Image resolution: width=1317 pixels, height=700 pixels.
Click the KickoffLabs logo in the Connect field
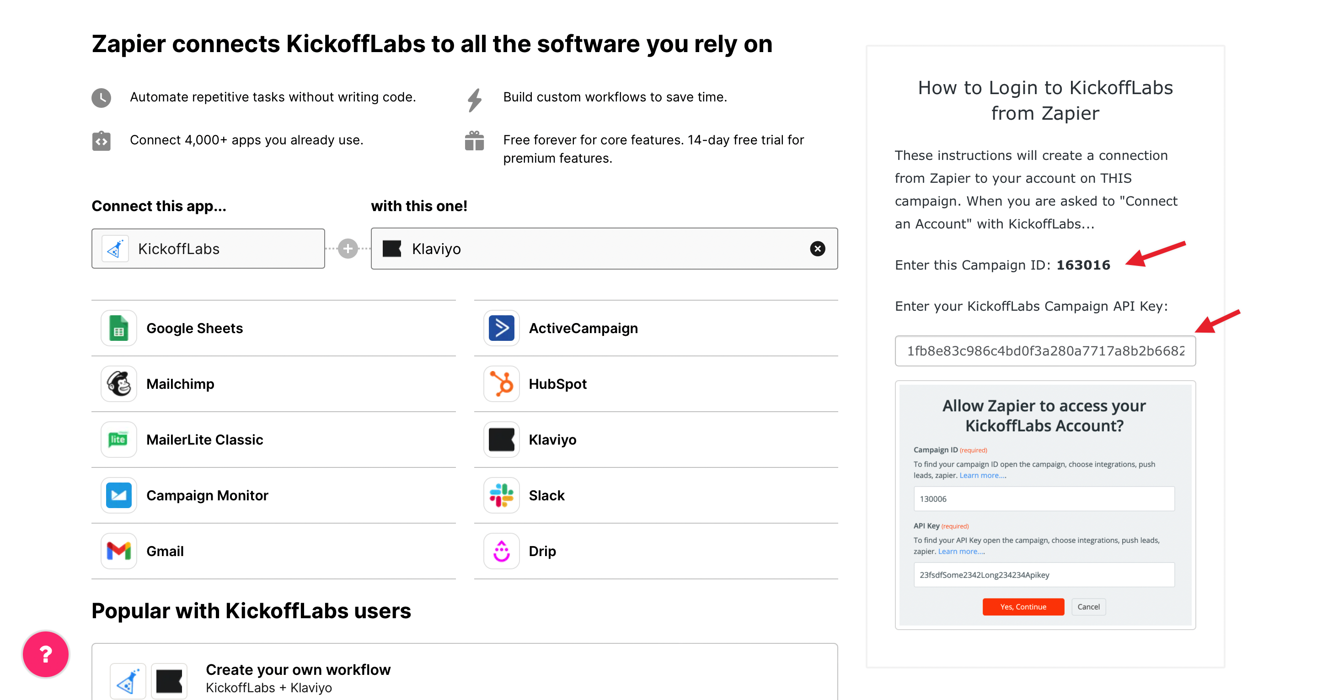(x=115, y=249)
